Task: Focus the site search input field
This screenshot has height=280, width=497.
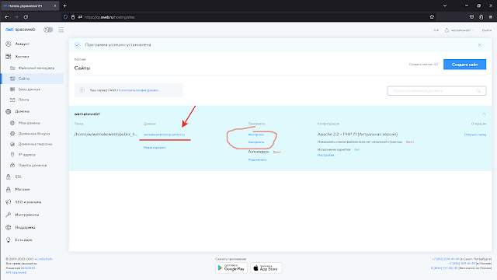Action: (436, 91)
